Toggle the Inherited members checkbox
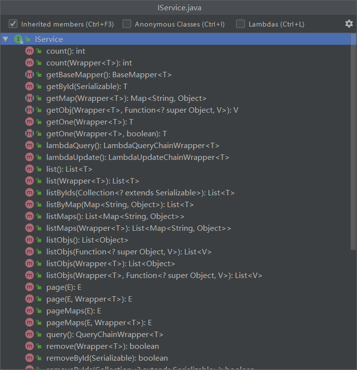 point(13,24)
